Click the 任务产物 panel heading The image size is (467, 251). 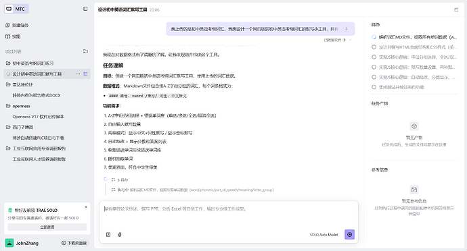pyautogui.click(x=380, y=103)
